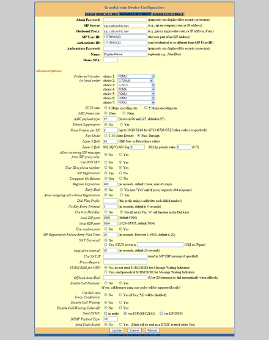269x340 pixels.
Task: Switch to BASIC SETTINGS tab
Action: click(107, 14)
